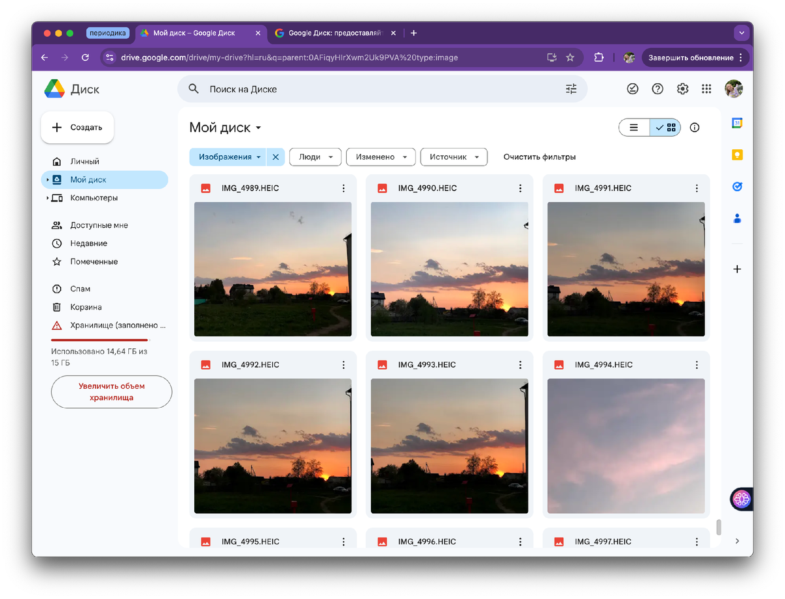Open the offline ready status icon

633,89
